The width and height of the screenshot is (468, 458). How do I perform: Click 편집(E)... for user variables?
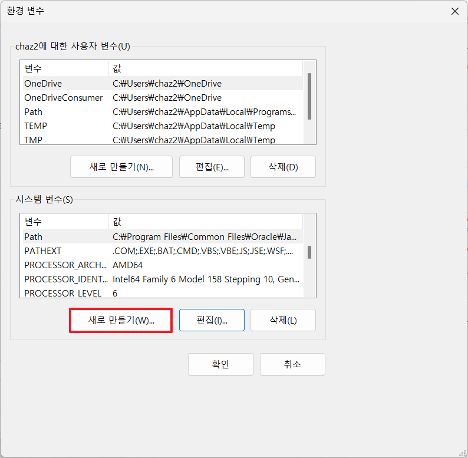coord(212,167)
